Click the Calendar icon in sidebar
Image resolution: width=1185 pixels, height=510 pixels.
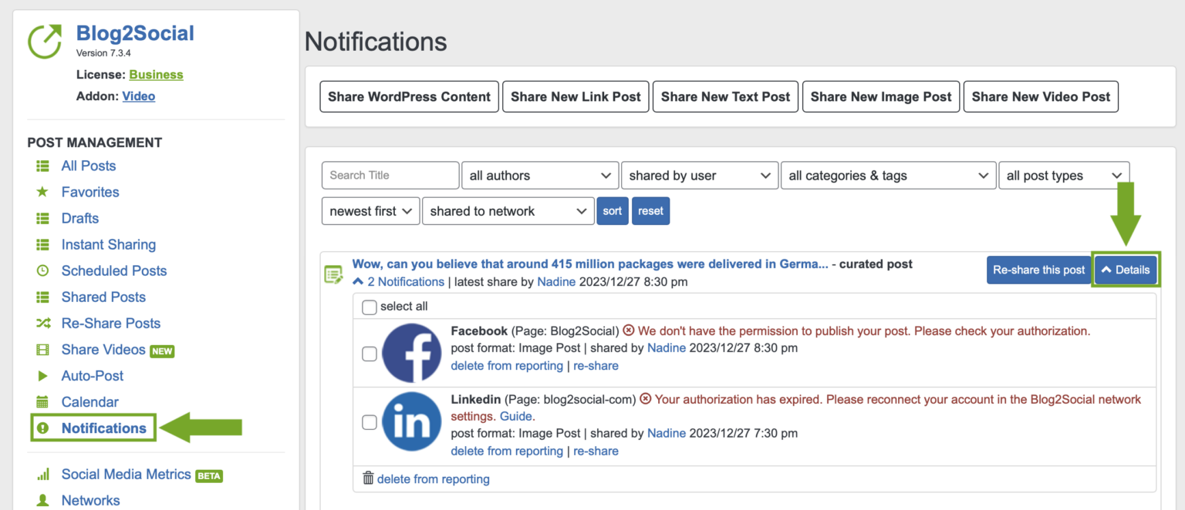click(43, 402)
